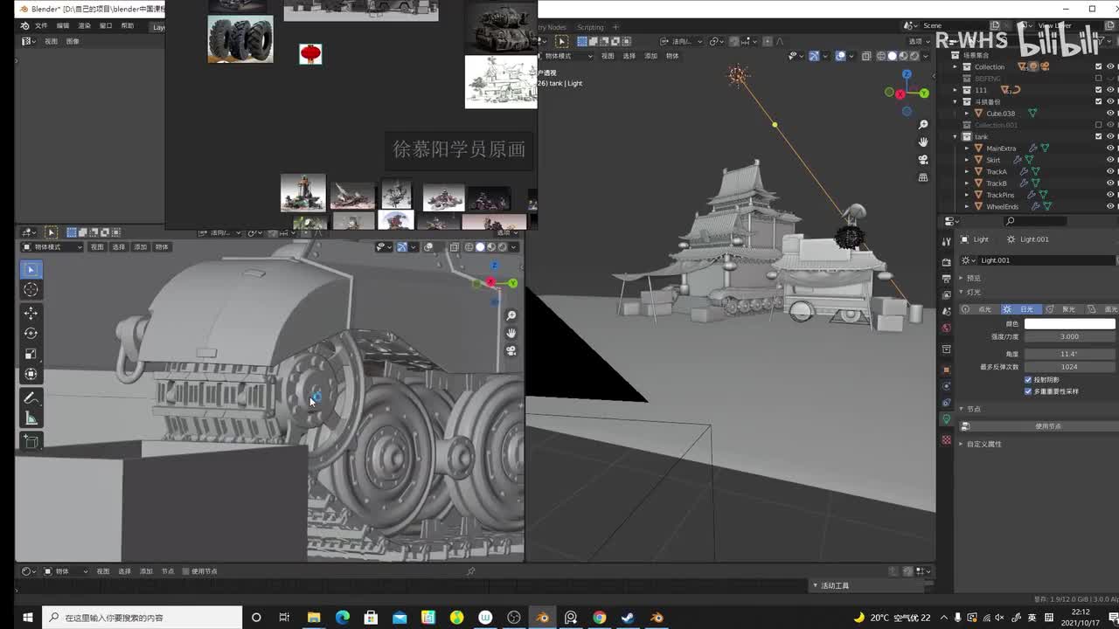
Task: Toggle 投射阴影 (cast shadow) checkbox
Action: 1028,380
